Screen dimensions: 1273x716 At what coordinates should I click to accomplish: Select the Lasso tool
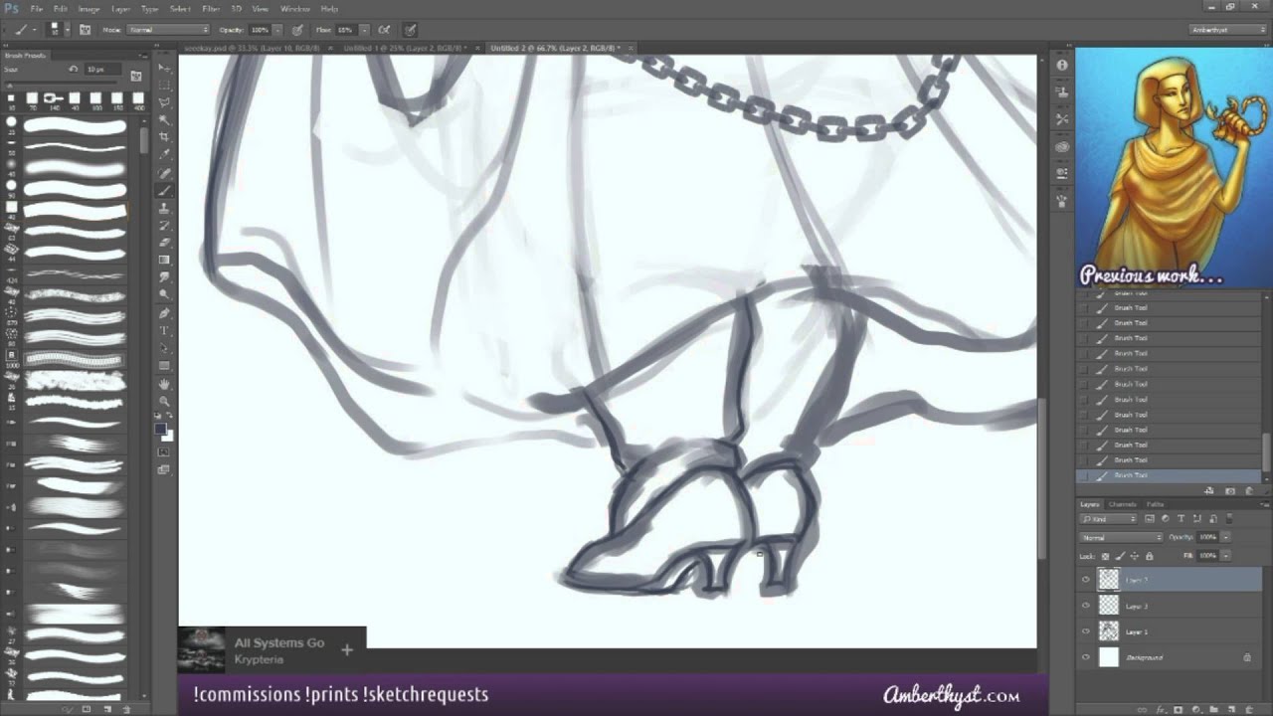tap(164, 101)
